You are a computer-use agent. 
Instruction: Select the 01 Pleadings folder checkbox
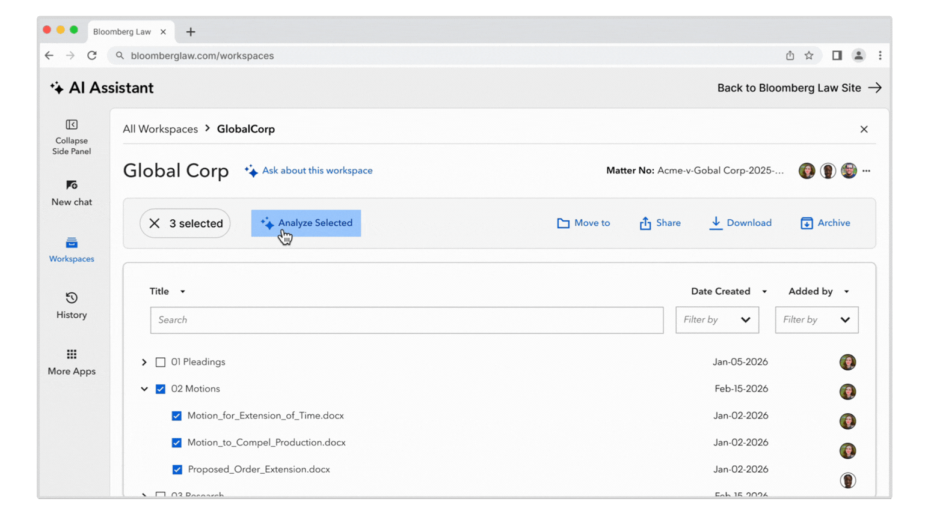pos(160,361)
